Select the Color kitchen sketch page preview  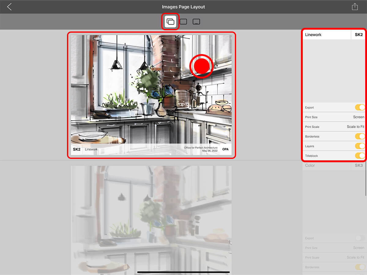click(151, 220)
